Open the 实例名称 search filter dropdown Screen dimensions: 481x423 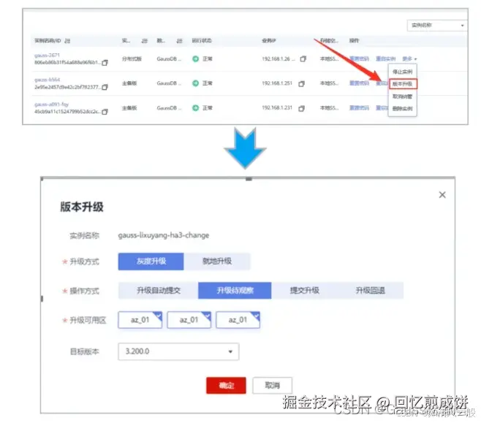point(437,26)
